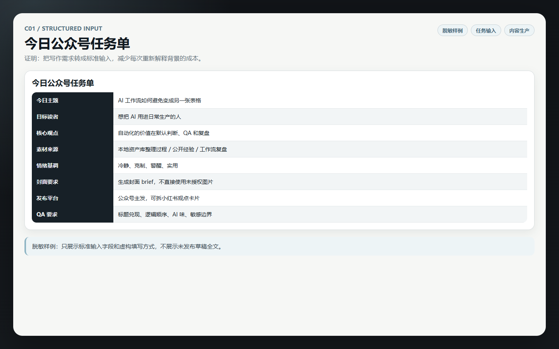Open the 内容生产 tag pill
This screenshot has height=349, width=559.
pos(519,31)
